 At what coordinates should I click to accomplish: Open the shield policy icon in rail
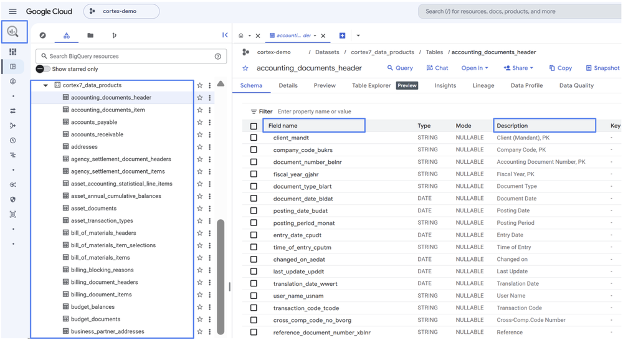[x=13, y=199]
